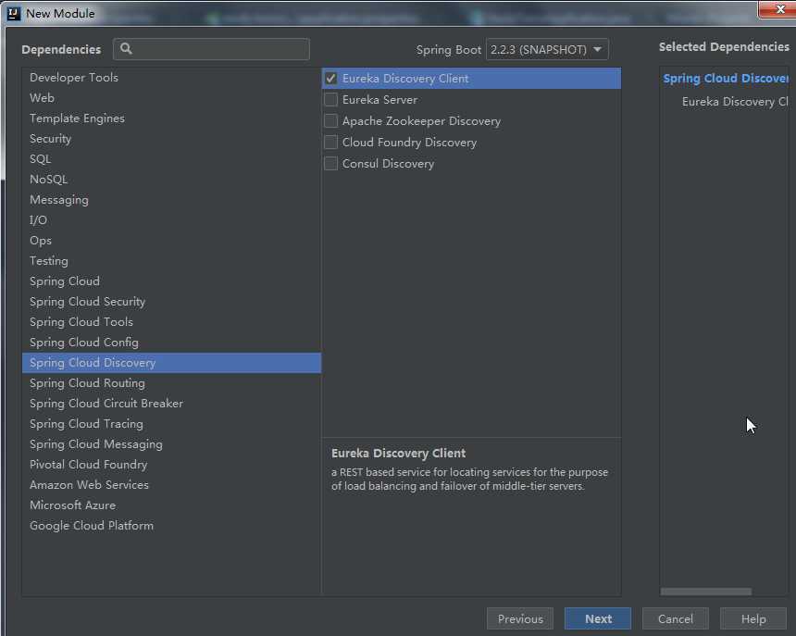Select the I/O category
Image resolution: width=796 pixels, height=636 pixels.
point(171,219)
